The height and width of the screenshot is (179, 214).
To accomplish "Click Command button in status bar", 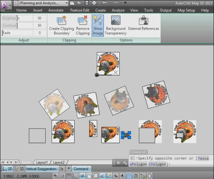I will coord(81,169).
